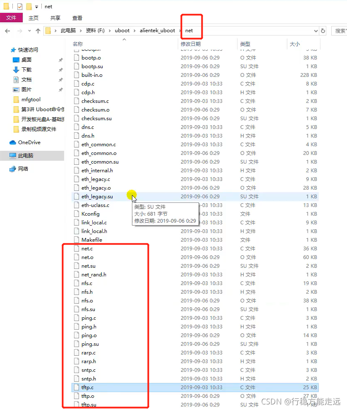Go up one folder level

[x=38, y=31]
